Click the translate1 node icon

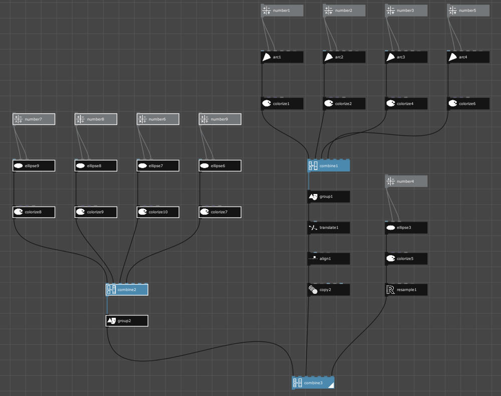(313, 228)
